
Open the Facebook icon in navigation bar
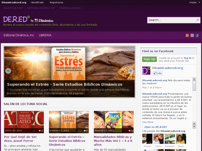pyautogui.click(x=197, y=35)
